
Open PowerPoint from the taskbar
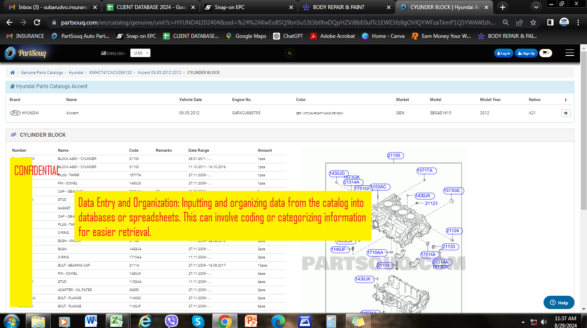click(x=251, y=321)
